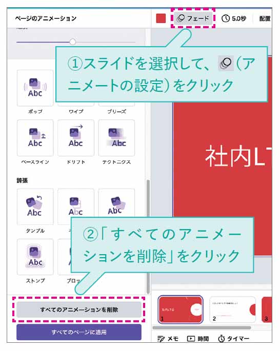Select the ドリフト animation preset

pos(76,138)
